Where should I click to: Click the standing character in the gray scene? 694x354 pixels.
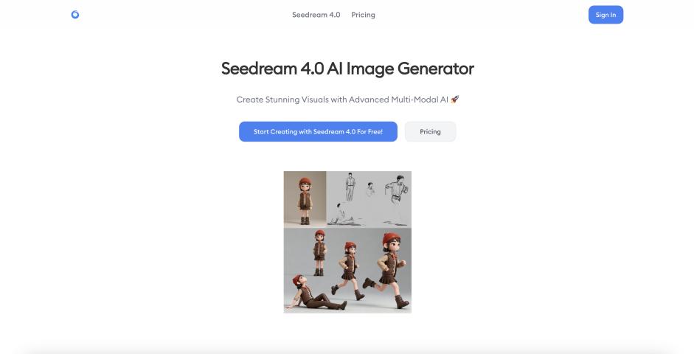(319, 253)
